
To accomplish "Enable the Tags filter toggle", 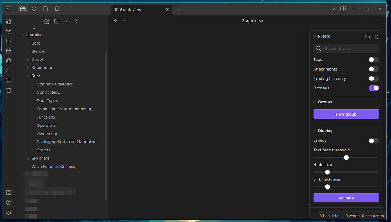I will point(374,59).
